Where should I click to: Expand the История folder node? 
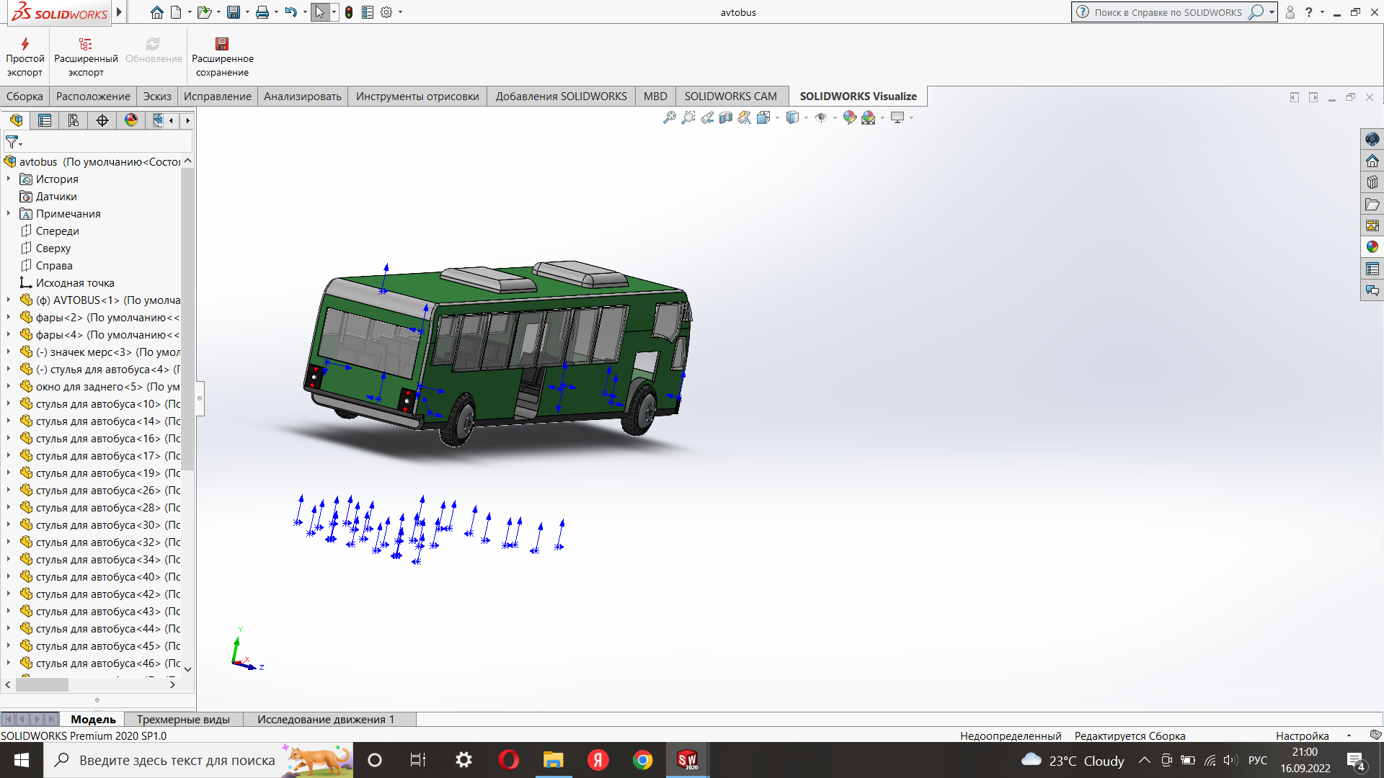[x=9, y=179]
